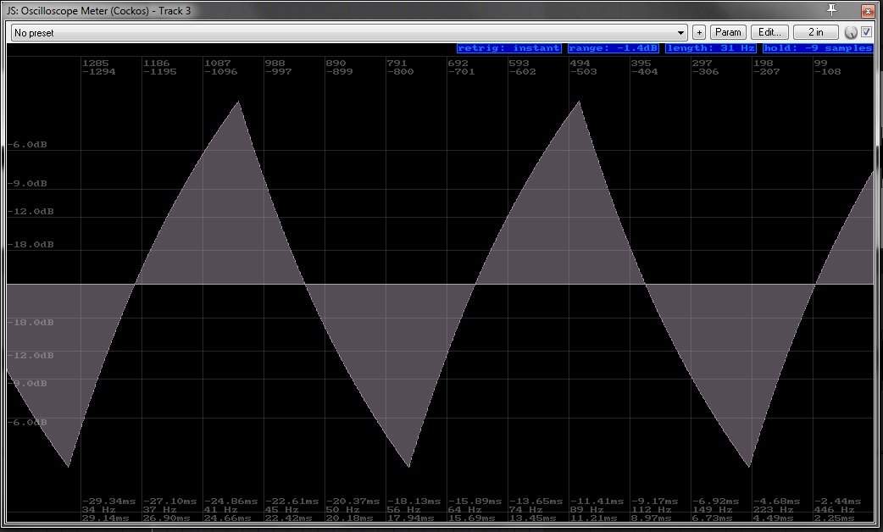Open the 'No preset' preset dropdown
This screenshot has height=532, width=883.
(349, 33)
